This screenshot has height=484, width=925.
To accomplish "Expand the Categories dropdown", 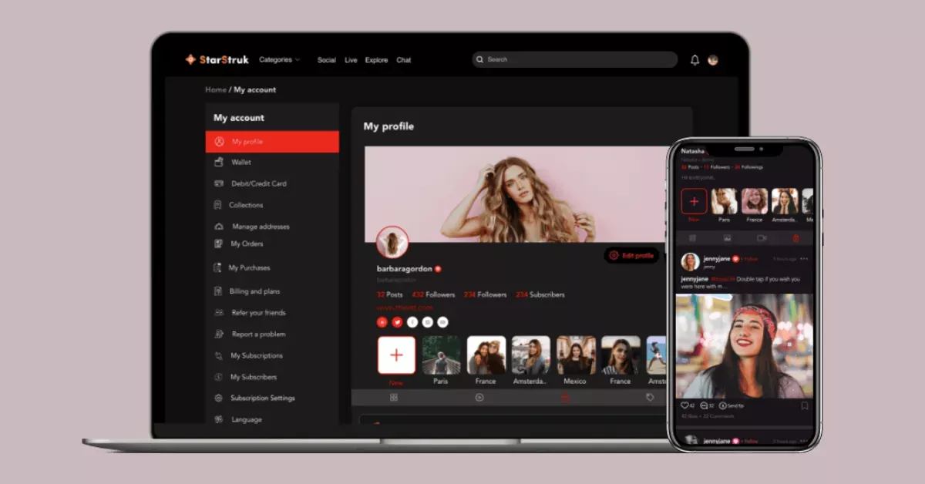I will pyautogui.click(x=279, y=59).
